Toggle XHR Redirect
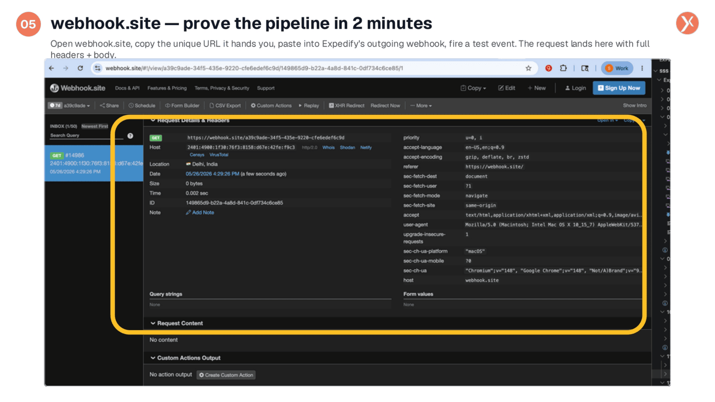715x402 pixels. tap(347, 105)
